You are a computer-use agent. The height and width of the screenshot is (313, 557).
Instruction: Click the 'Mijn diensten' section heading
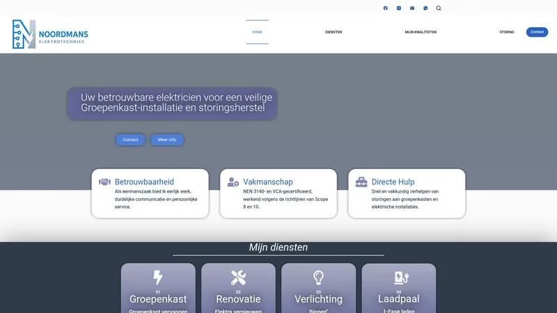pos(278,248)
